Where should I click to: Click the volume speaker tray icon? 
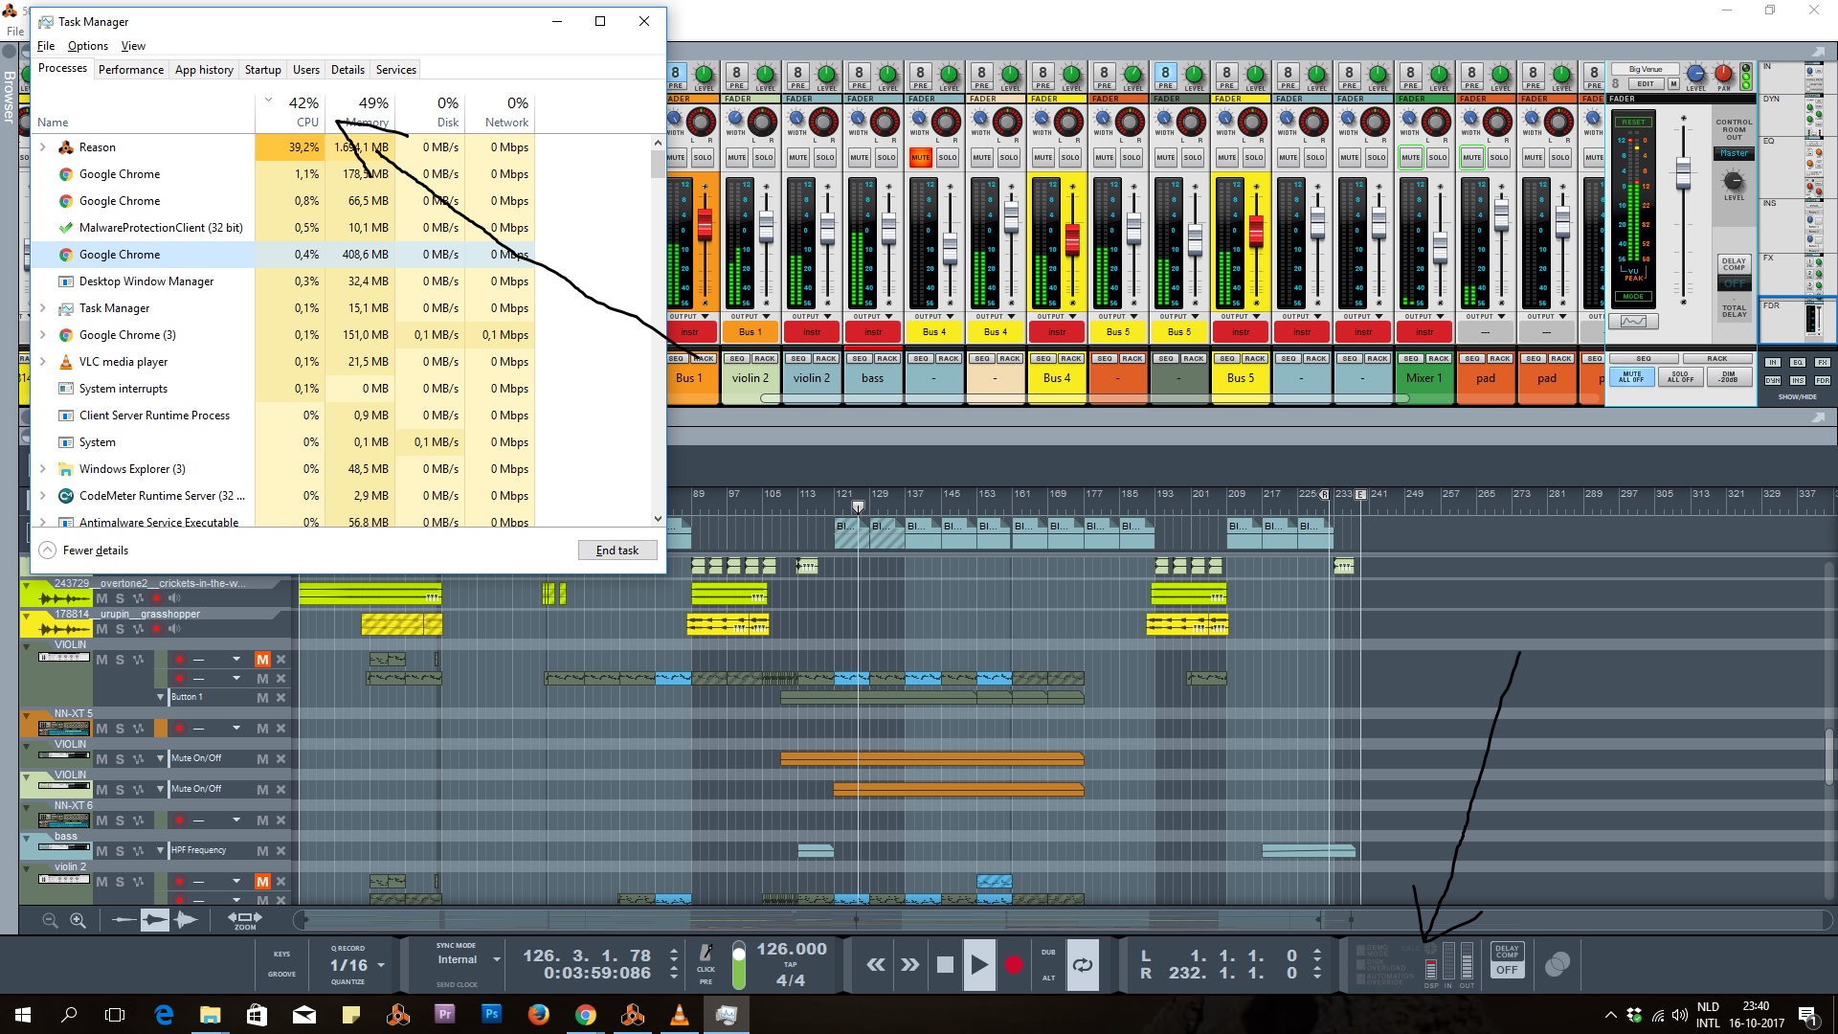[1680, 1016]
